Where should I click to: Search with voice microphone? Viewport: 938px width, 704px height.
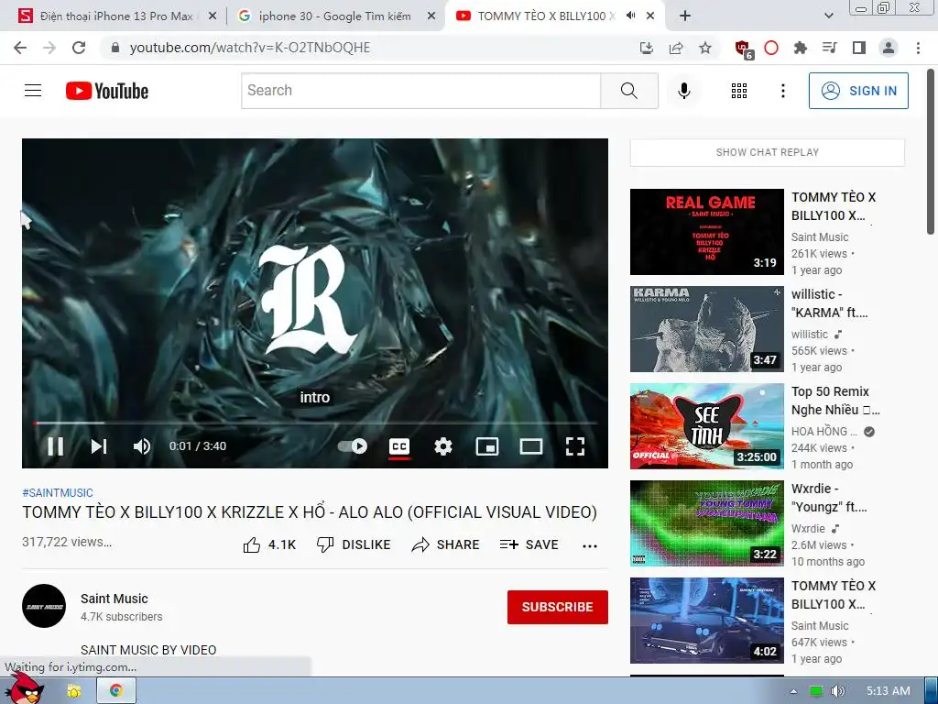click(684, 91)
